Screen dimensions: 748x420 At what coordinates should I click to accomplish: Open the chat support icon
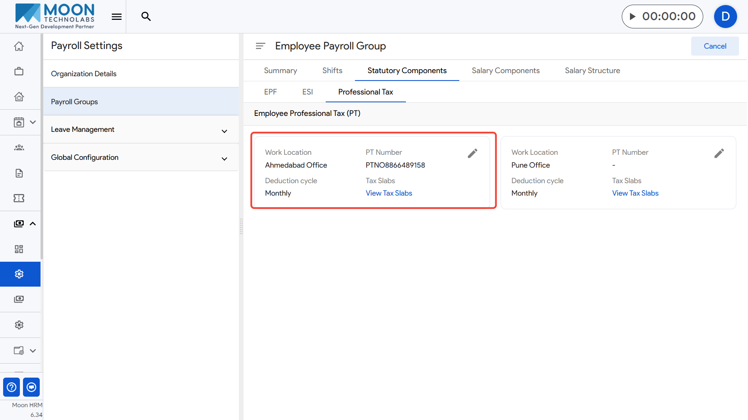(32, 387)
